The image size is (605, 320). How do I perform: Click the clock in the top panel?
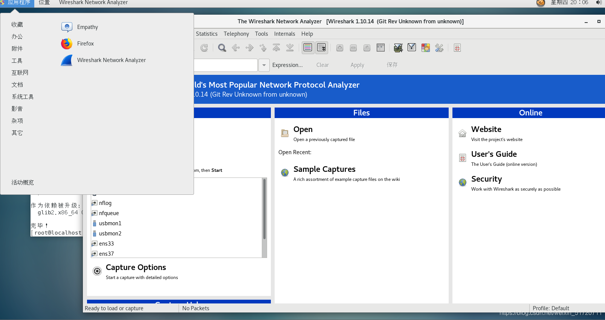pyautogui.click(x=569, y=3)
